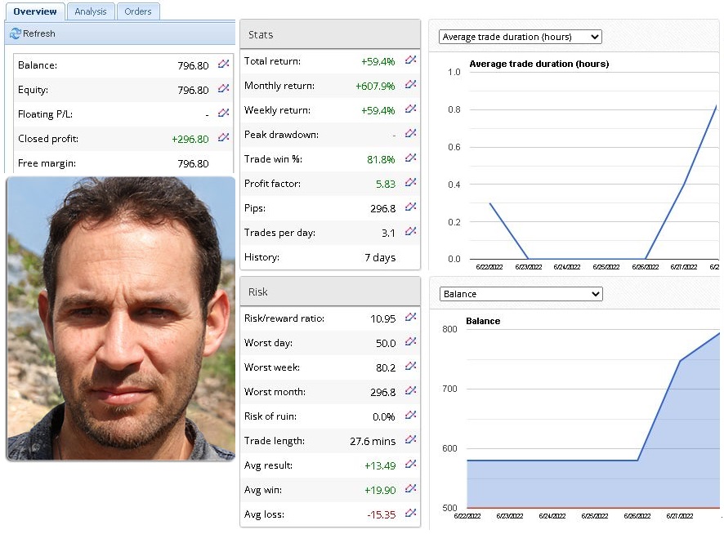Click chart icon for Trade win %
The image size is (724, 534).
pyautogui.click(x=410, y=158)
